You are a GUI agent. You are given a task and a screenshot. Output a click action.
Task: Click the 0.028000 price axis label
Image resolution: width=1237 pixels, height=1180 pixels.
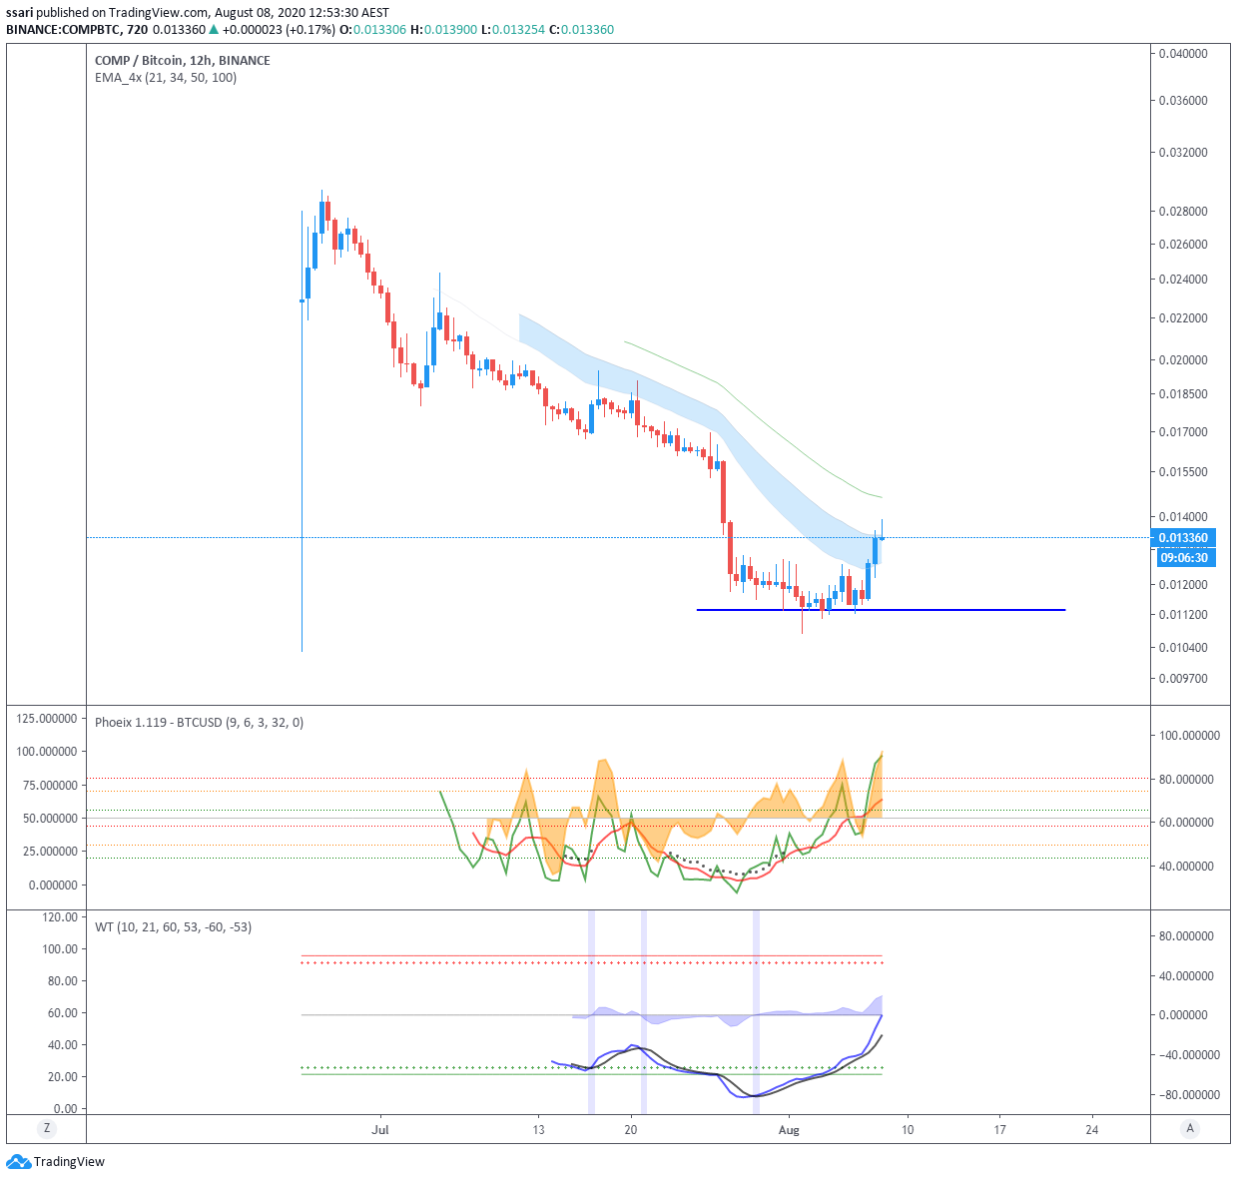tap(1183, 211)
